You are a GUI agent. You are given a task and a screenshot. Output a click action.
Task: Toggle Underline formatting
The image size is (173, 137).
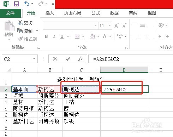pos(62,36)
